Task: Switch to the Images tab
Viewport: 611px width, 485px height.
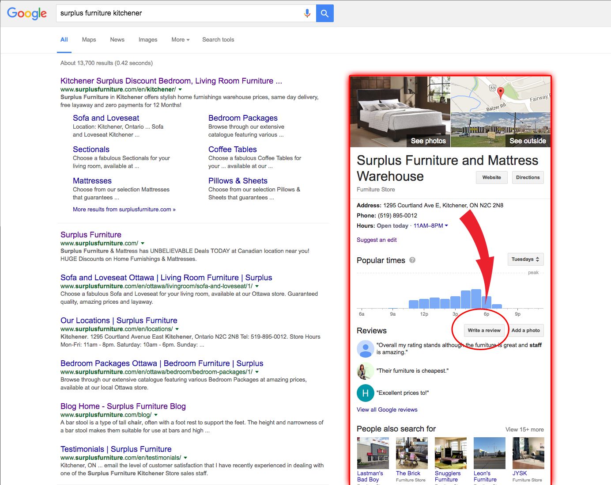Action: point(148,39)
